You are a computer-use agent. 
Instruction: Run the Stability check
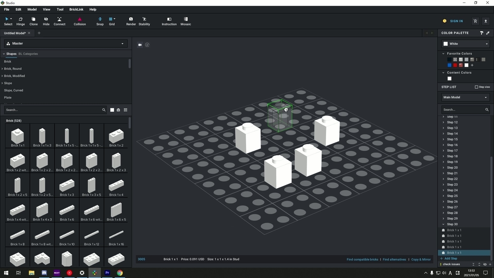[x=144, y=21]
